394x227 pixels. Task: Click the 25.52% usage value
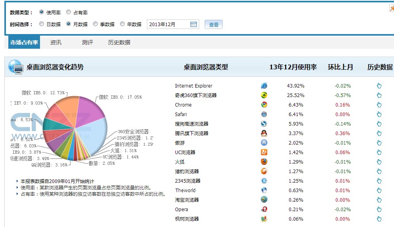coord(295,95)
